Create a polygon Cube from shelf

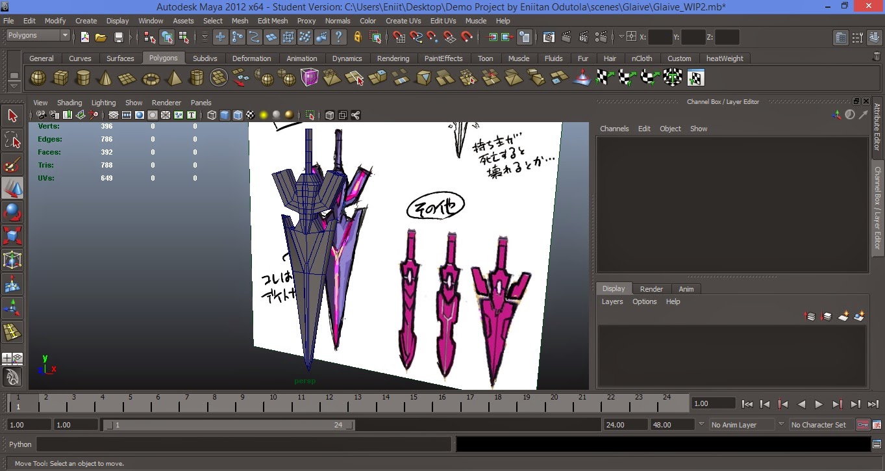[x=60, y=79]
